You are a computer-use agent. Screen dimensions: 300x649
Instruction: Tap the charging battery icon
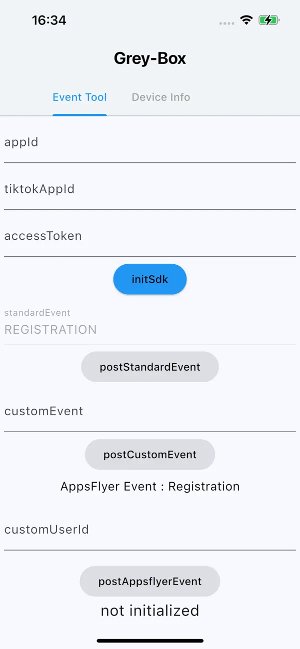269,20
